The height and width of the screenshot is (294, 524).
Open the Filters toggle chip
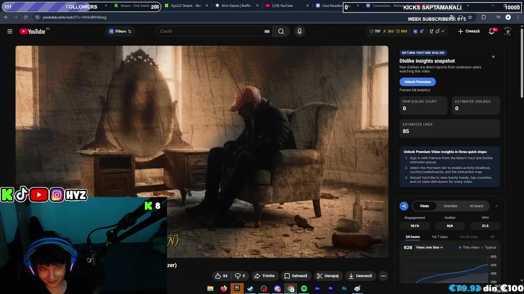(120, 31)
